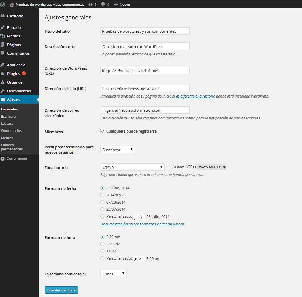Open Documentación sobre formatos de fecha link
This screenshot has height=297, width=302.
click(x=142, y=224)
